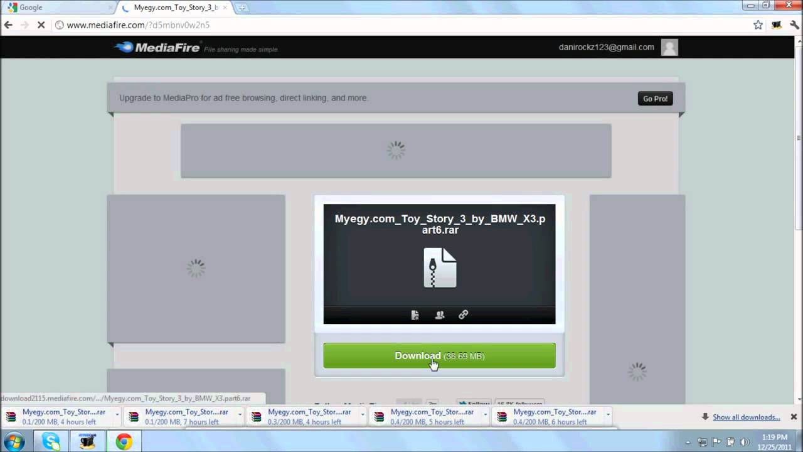The height and width of the screenshot is (452, 803).
Task: Open the Windows Start menu
Action: pos(14,441)
